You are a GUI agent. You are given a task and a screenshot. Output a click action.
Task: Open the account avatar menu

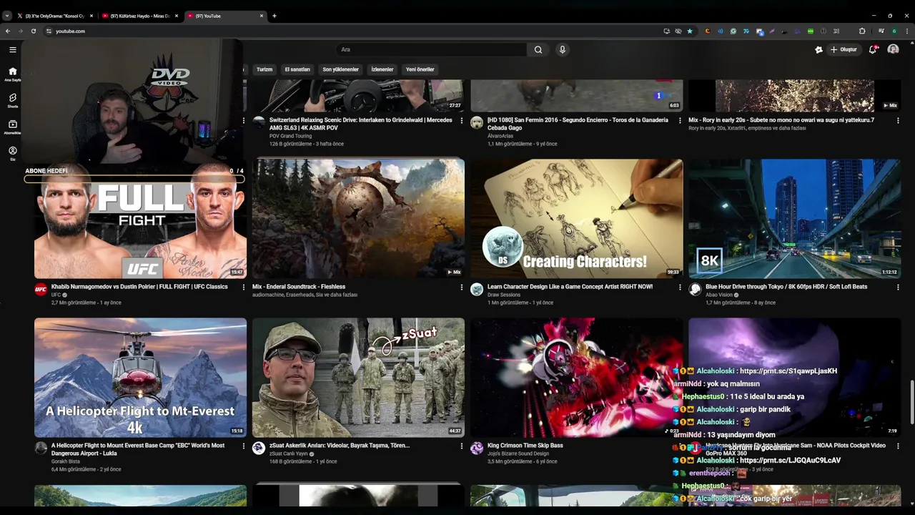[x=893, y=49]
